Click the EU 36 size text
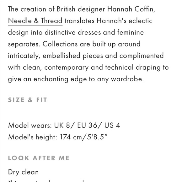This screenshot has width=182, height=182. pyautogui.click(x=87, y=125)
